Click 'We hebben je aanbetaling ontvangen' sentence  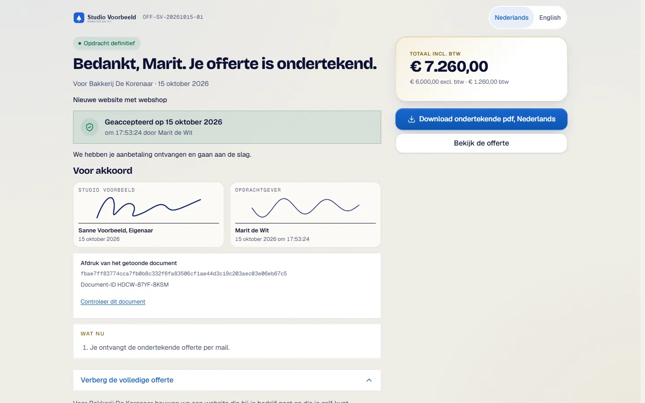pyautogui.click(x=162, y=154)
